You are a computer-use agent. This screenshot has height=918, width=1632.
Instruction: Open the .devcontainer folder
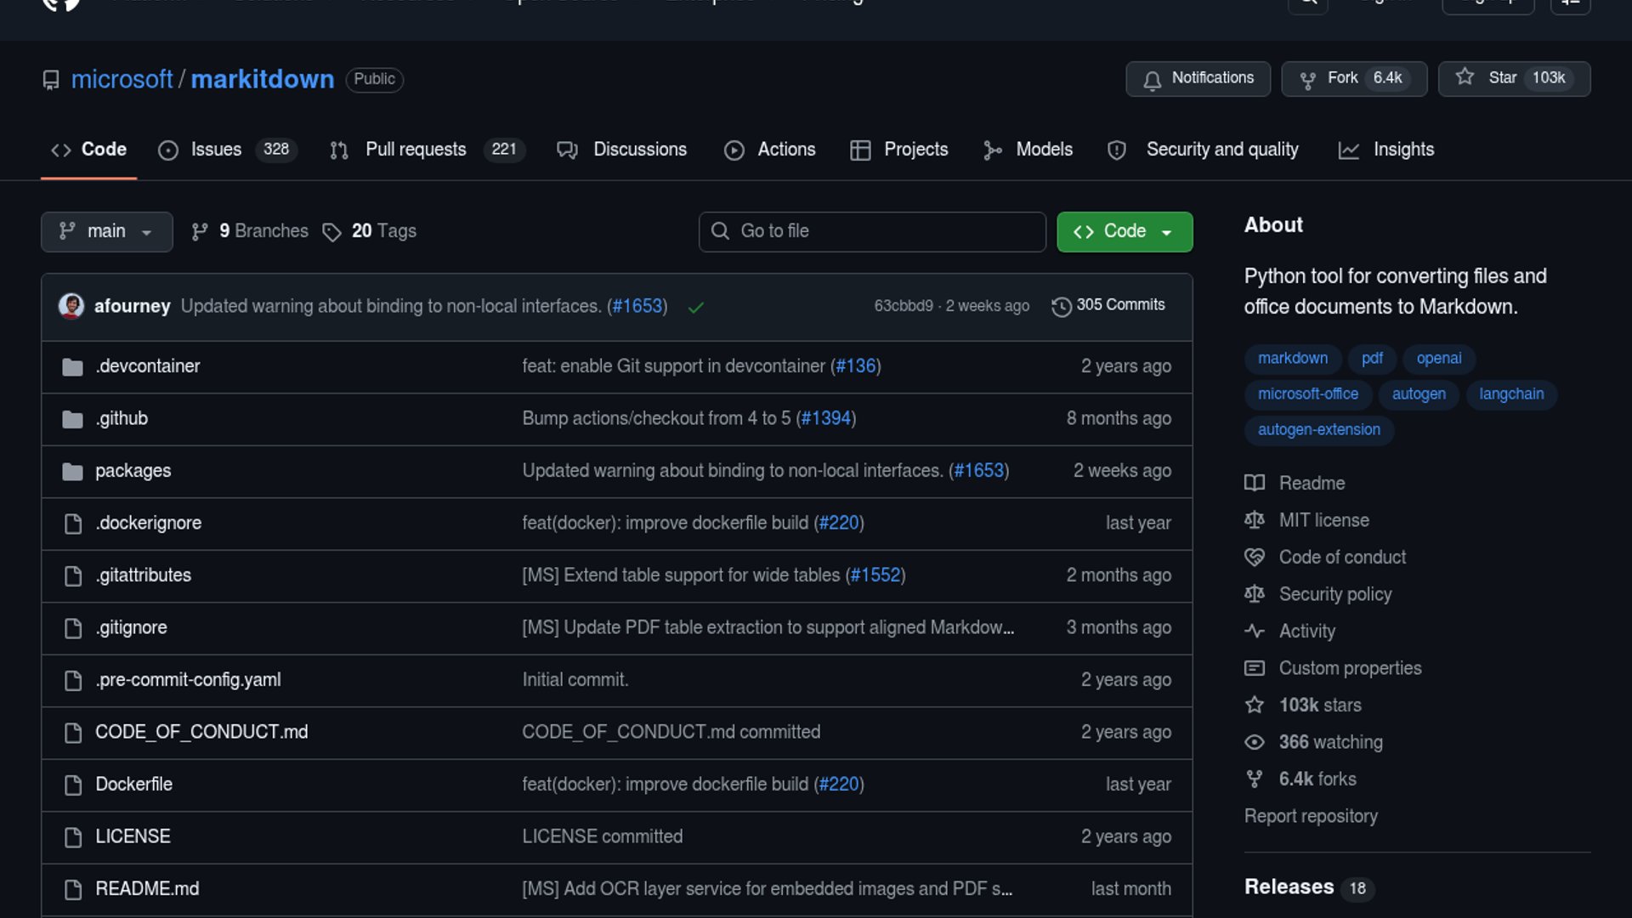tap(147, 366)
